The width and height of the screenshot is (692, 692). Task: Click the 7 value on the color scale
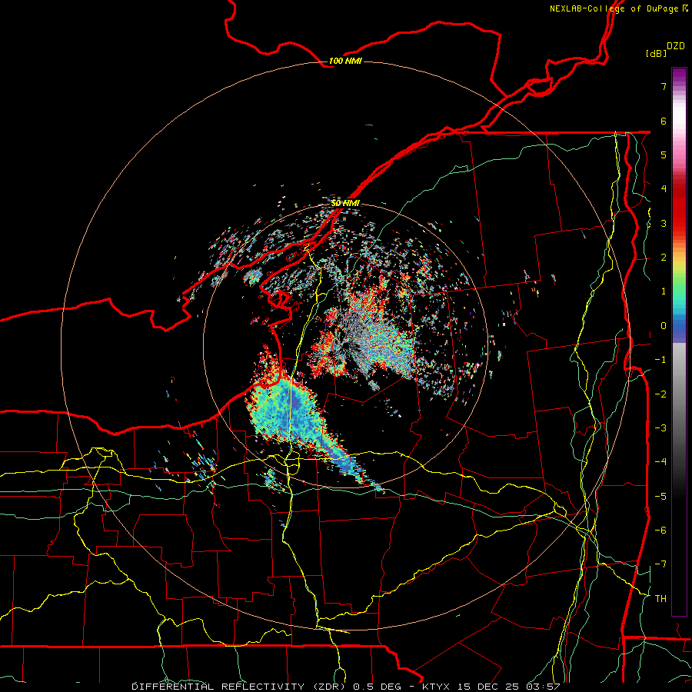tap(663, 86)
